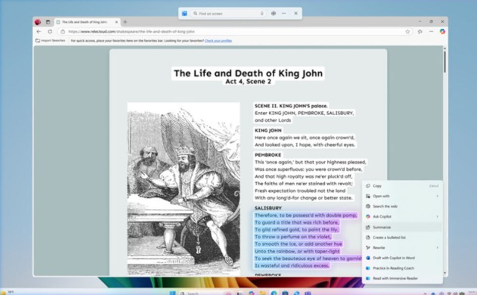This screenshot has width=477, height=295.
Task: Click the PEMBROKE speaker name above This once again
Action: [x=268, y=155]
